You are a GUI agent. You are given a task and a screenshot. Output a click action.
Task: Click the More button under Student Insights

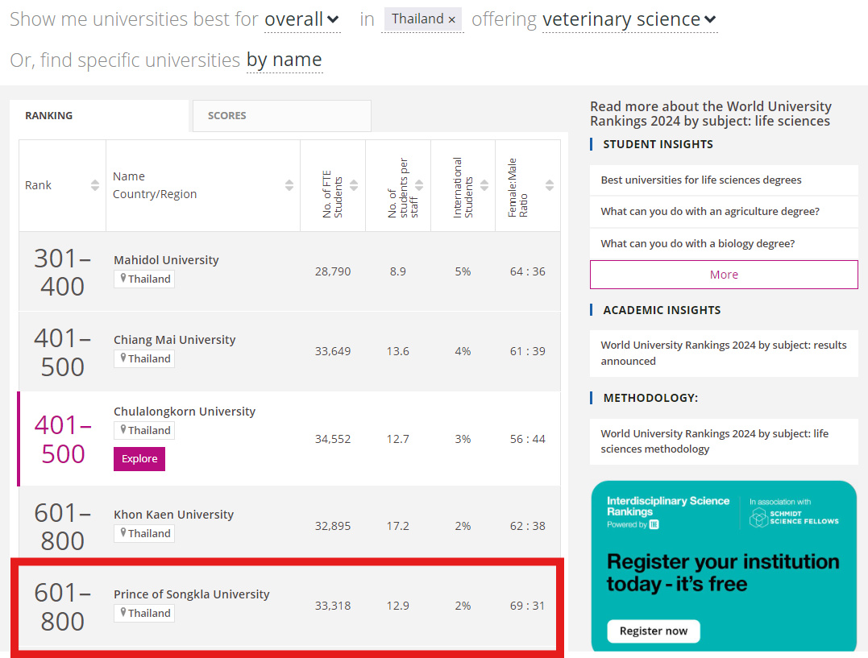(724, 275)
